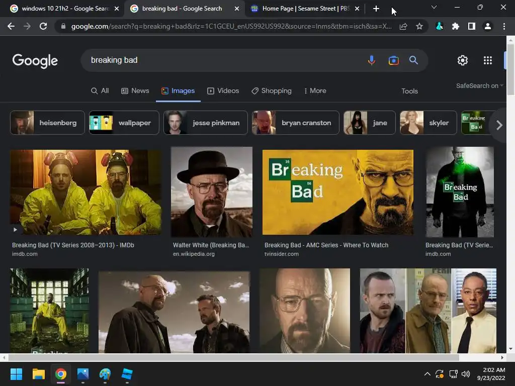Click the padlock site info icon
Viewport: 515px width, 386px height.
point(63,26)
